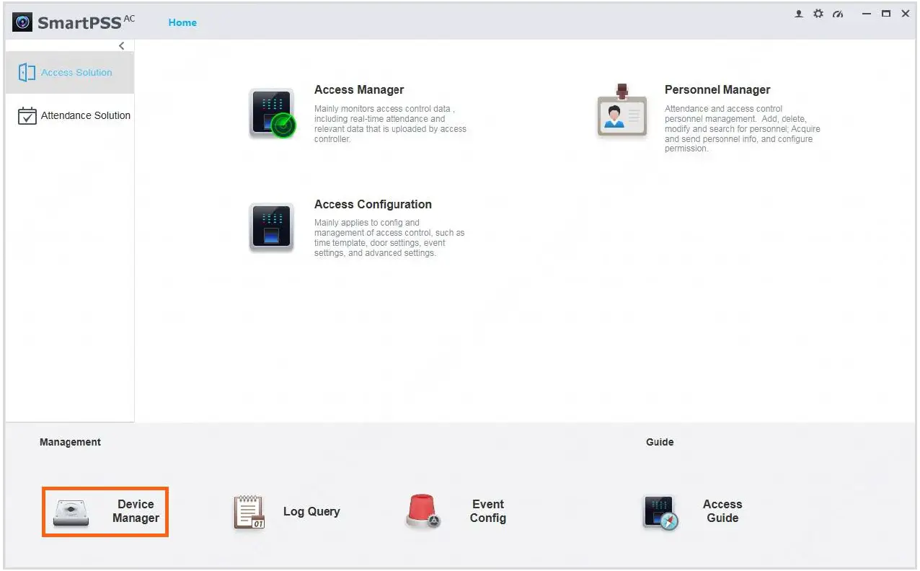The image size is (920, 571).
Task: Minimize the SmartPSS window
Action: (867, 14)
